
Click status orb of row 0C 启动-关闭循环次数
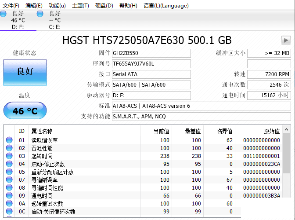[9, 211]
